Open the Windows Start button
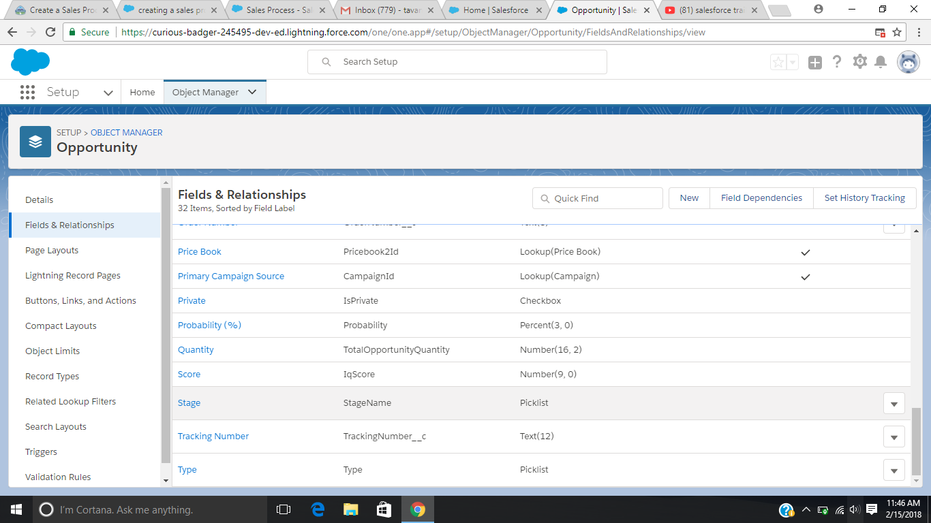This screenshot has width=931, height=523. coord(16,509)
